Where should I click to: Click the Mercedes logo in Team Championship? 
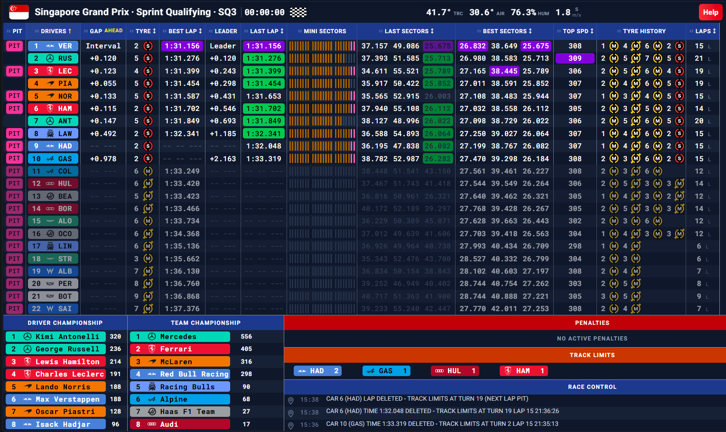(152, 337)
